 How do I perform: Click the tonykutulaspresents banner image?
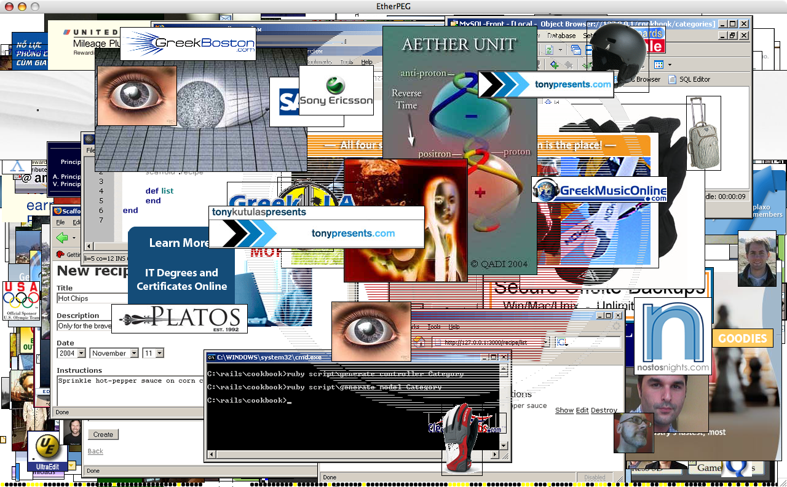coord(317,227)
